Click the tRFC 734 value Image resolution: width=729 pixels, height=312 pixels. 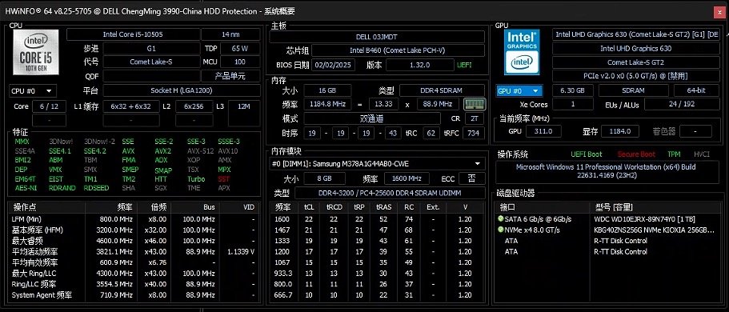tap(473, 133)
